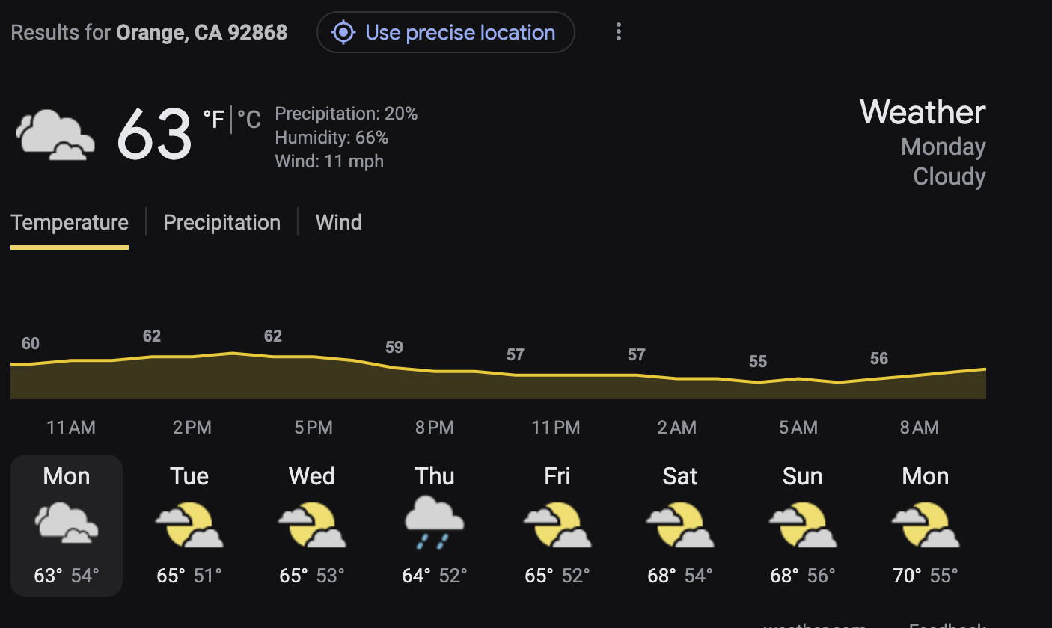Switch units to Fahrenheit

coord(214,120)
